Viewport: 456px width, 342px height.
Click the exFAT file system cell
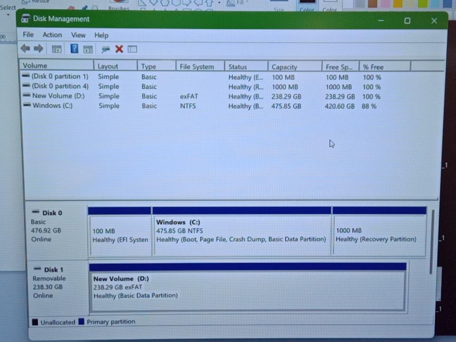coord(189,96)
